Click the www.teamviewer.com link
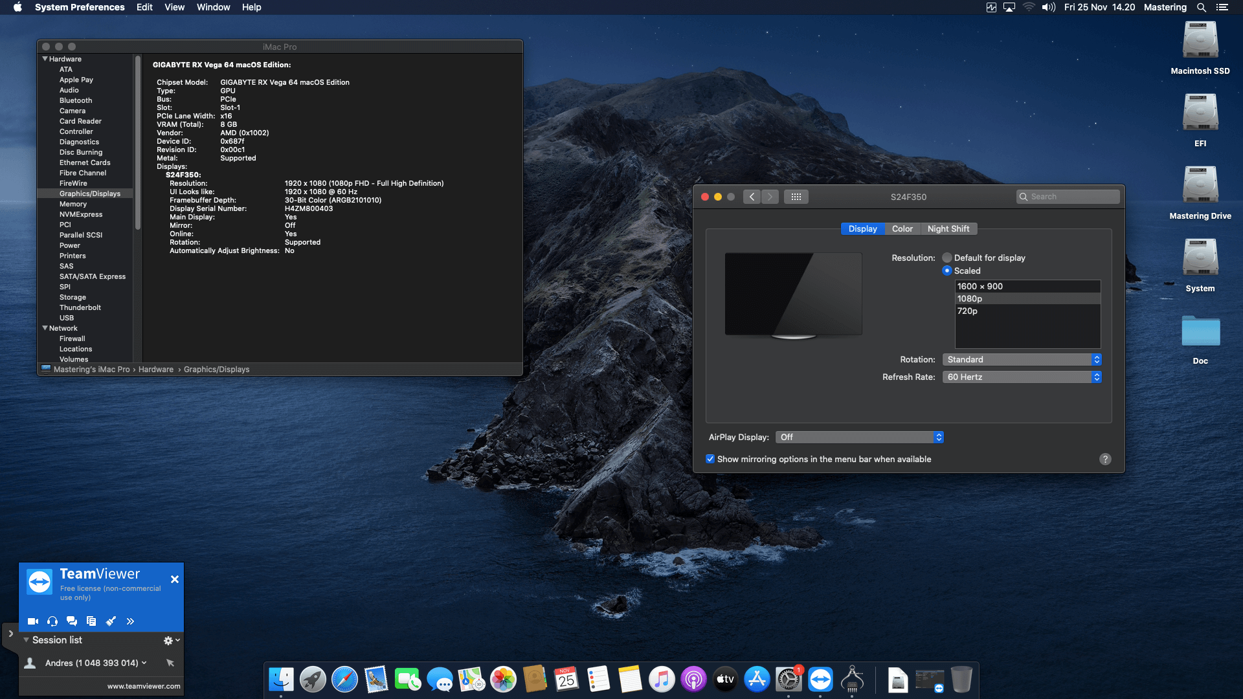Screen dimensions: 1243x699 click(144, 686)
